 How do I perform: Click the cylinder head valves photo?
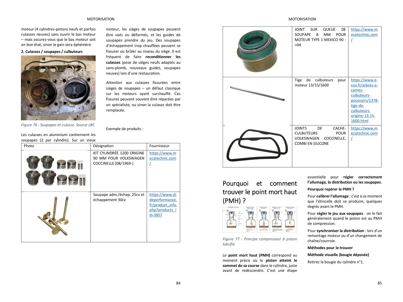click(x=58, y=88)
